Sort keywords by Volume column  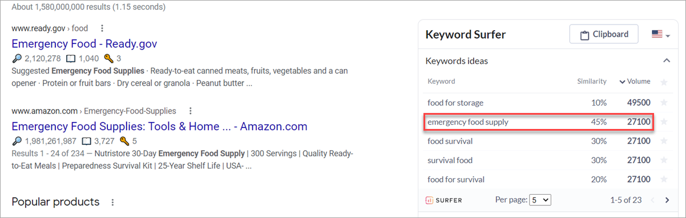(635, 82)
